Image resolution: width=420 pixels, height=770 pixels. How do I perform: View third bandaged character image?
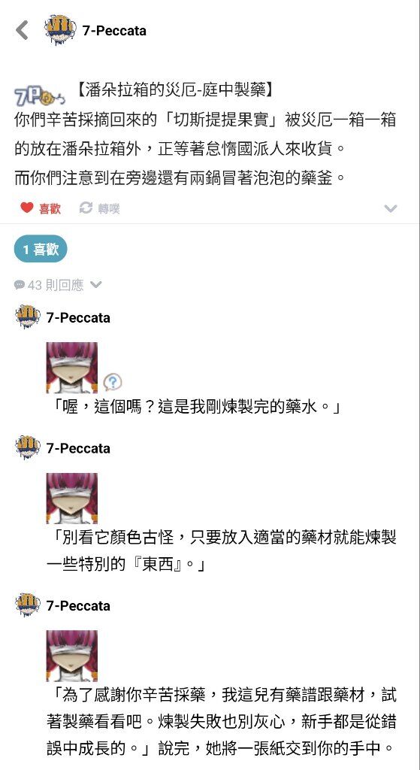click(x=71, y=656)
